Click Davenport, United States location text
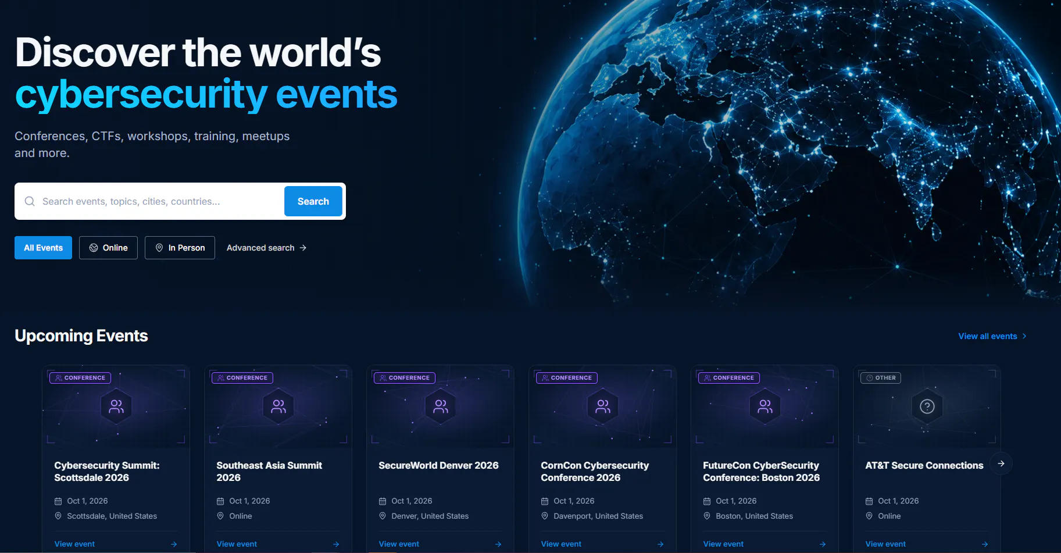The width and height of the screenshot is (1061, 553). (598, 516)
